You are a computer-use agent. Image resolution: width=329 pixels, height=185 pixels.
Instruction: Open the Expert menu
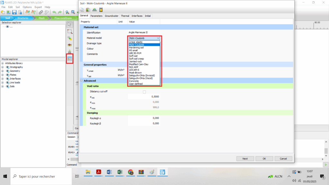(38, 7)
